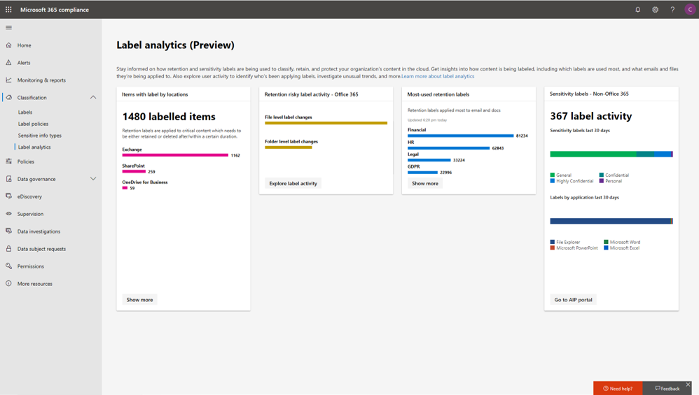
Task: Open user account avatar
Action: point(690,9)
